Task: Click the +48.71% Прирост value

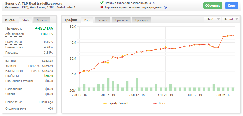Action: point(44,29)
